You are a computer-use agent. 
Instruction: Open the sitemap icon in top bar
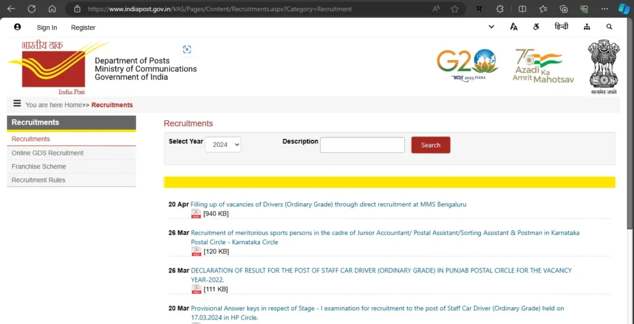[x=586, y=27]
